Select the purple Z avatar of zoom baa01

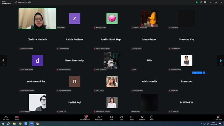click(x=75, y=19)
